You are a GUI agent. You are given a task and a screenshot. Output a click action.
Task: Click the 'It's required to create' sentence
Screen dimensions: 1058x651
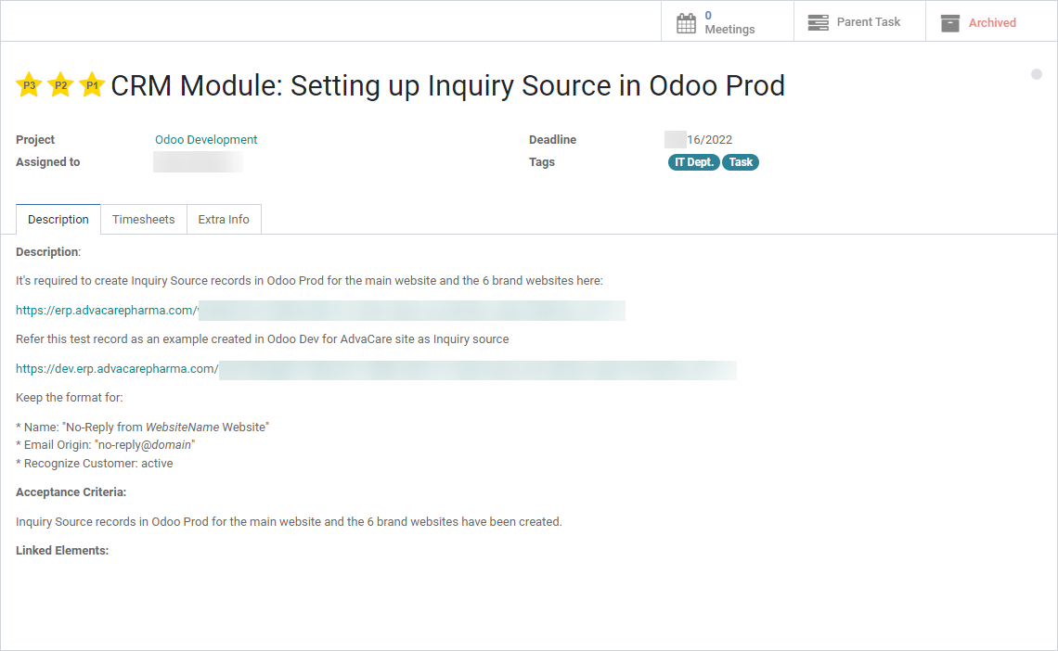[309, 280]
